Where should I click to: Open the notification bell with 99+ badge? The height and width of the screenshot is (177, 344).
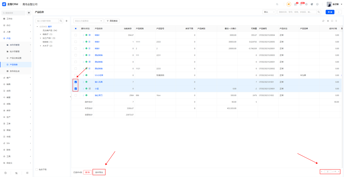tap(301, 4)
